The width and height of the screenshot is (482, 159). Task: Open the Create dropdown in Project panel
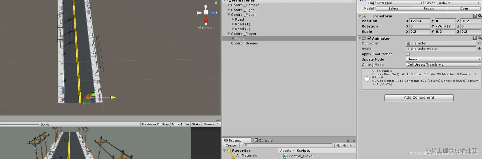coord(231,145)
